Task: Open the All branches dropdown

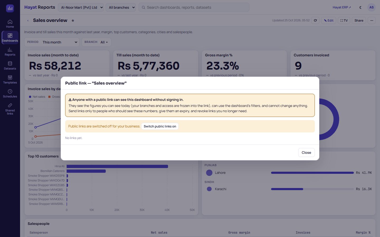Action: click(x=121, y=7)
